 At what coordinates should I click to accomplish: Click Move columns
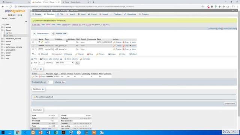pos(71,59)
